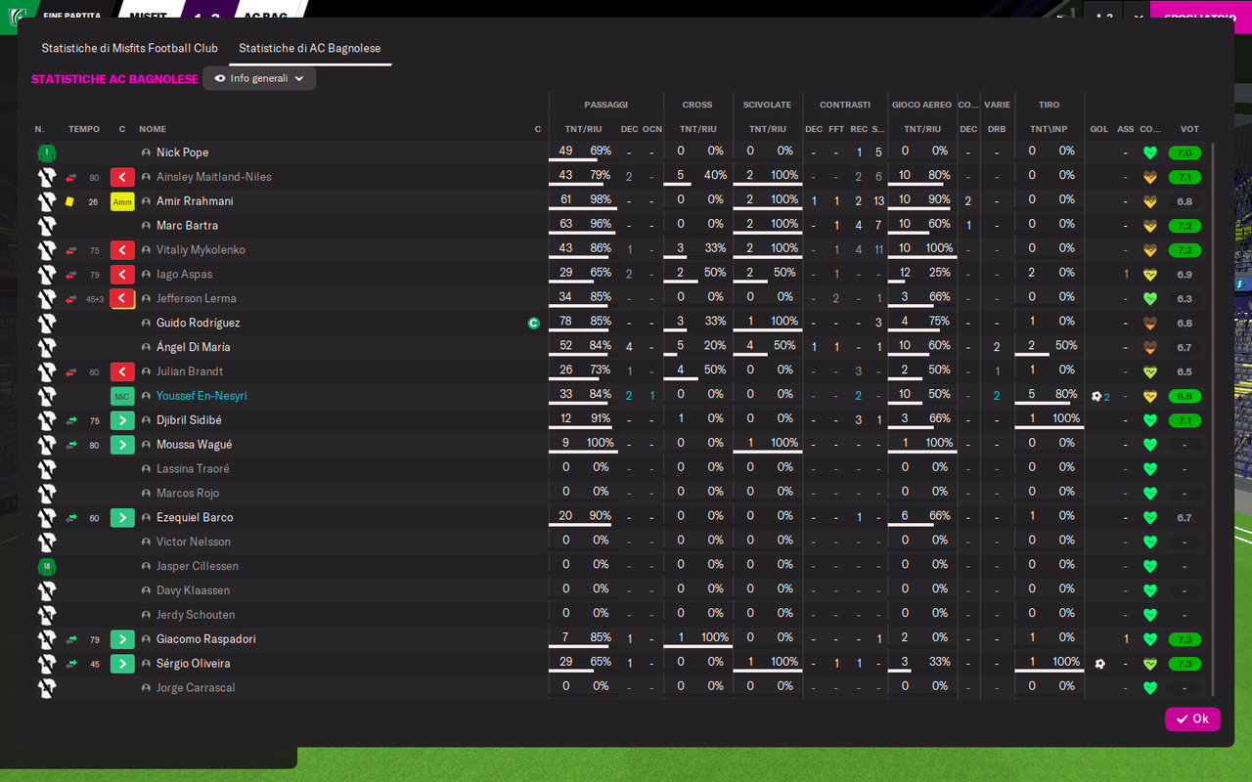Open the Info generali view dropdown
The image size is (1252, 782).
[259, 78]
